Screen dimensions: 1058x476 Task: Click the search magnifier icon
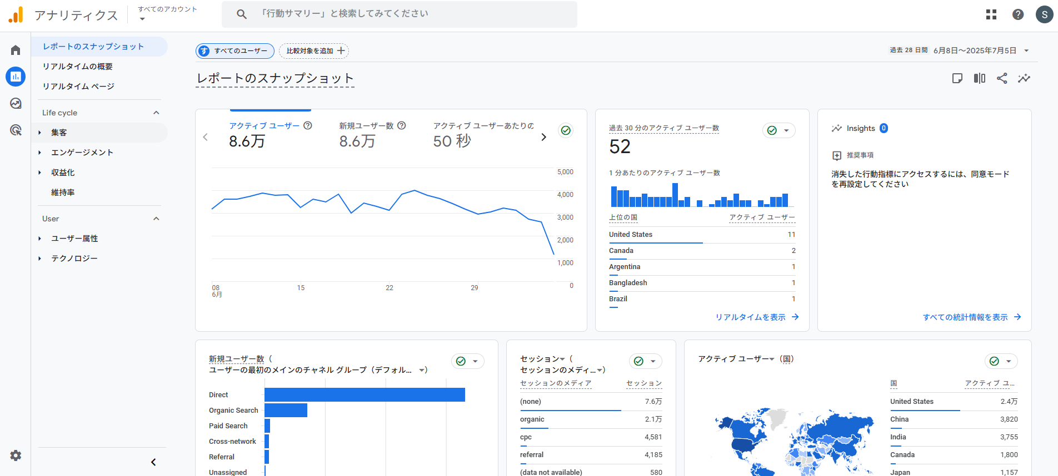(242, 14)
